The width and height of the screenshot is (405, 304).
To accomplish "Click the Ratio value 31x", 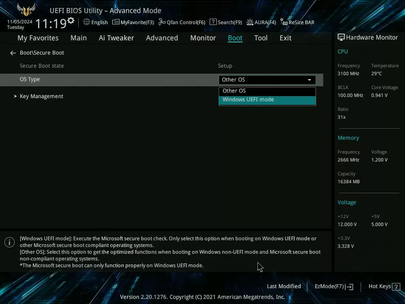I will coord(341,117).
